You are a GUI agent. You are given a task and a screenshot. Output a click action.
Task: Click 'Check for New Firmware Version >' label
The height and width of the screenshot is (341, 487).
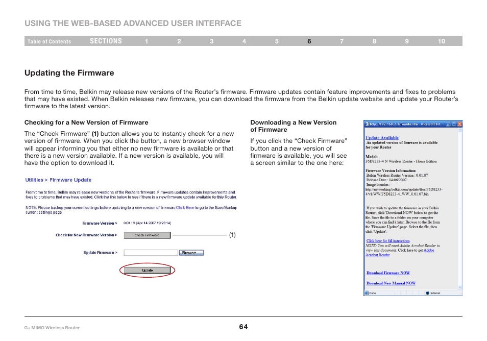coord(86,235)
